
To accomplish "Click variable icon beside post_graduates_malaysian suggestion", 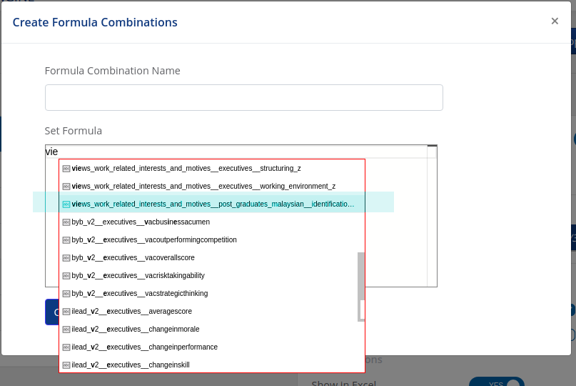I will pyautogui.click(x=66, y=204).
